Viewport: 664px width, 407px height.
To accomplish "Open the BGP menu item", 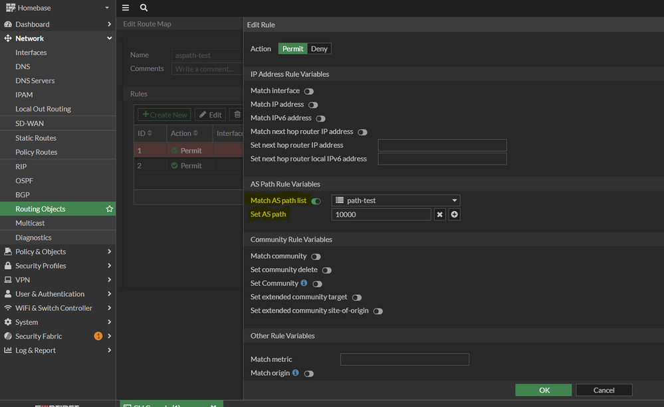I will pyautogui.click(x=23, y=195).
